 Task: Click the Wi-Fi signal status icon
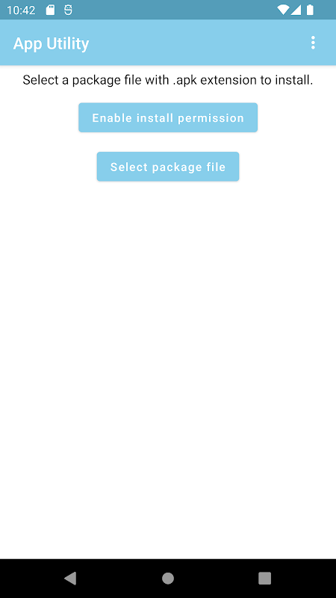283,10
